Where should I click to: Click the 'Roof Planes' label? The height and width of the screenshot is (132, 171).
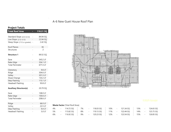(x=13, y=47)
